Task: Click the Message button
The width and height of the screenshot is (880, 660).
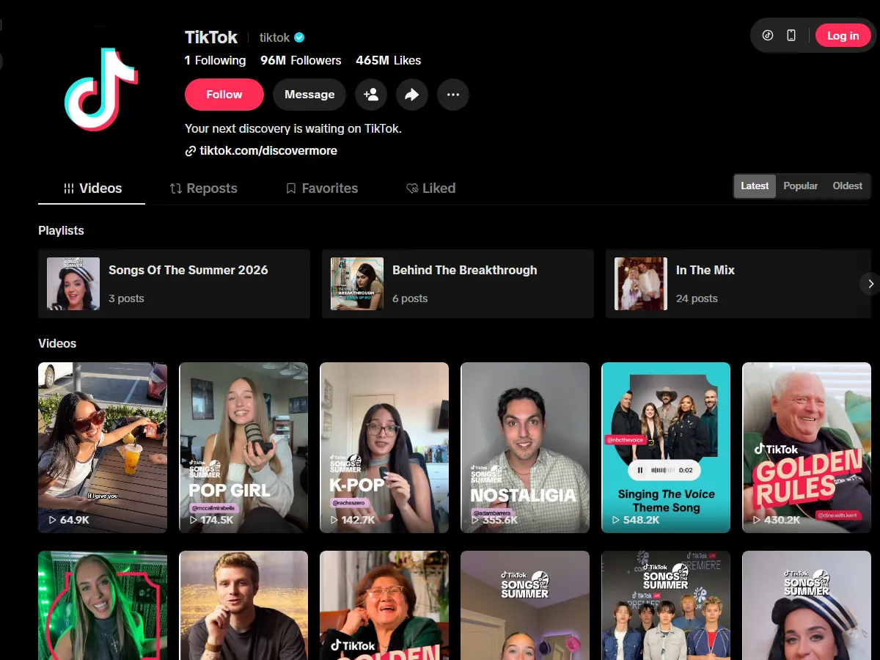Action: 309,95
